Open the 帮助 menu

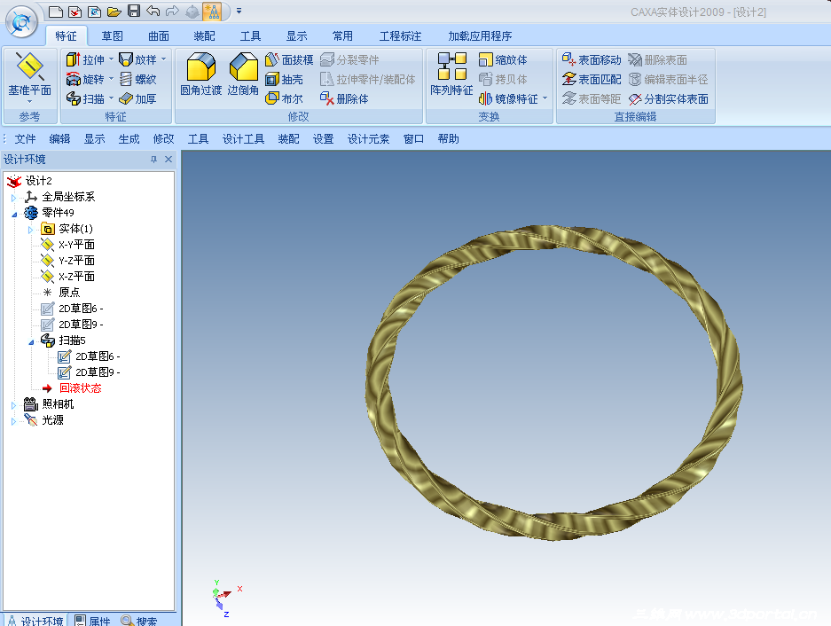pyautogui.click(x=449, y=139)
